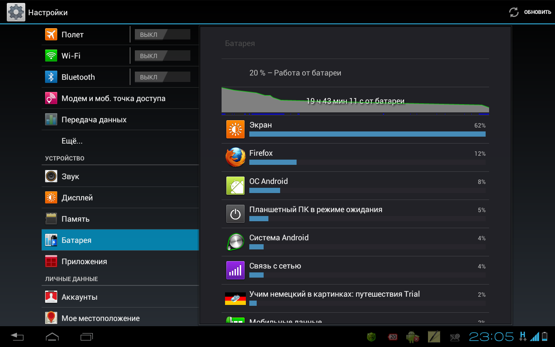Tap the battery icon in the Батарея row

pos(51,240)
